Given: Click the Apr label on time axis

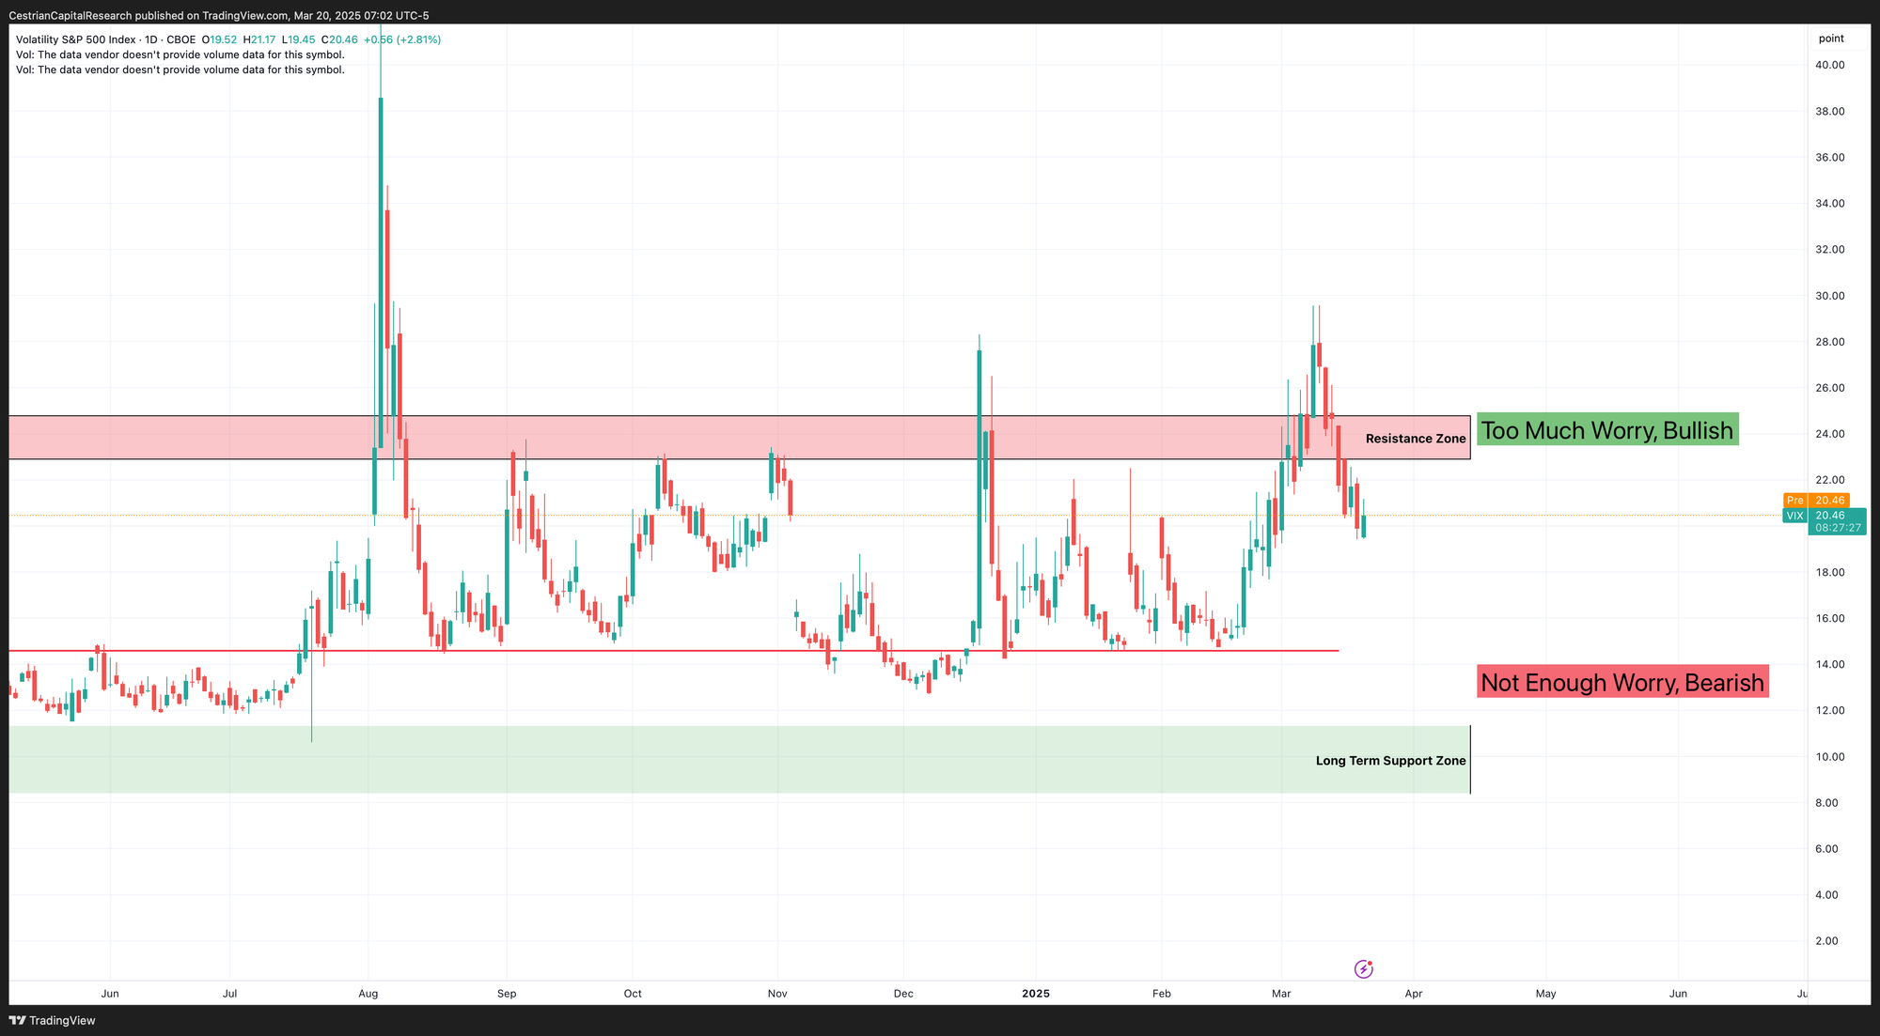Looking at the screenshot, I should tap(1413, 993).
